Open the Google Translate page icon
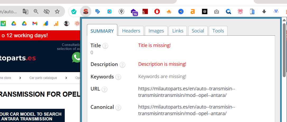The image size is (287, 122). pyautogui.click(x=25, y=11)
